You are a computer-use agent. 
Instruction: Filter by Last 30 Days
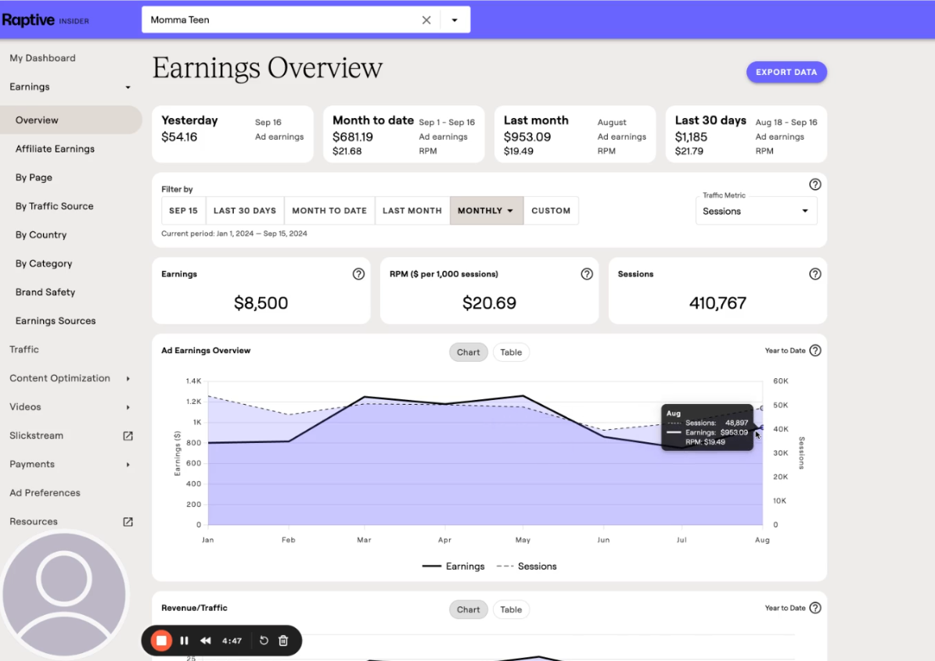click(245, 211)
